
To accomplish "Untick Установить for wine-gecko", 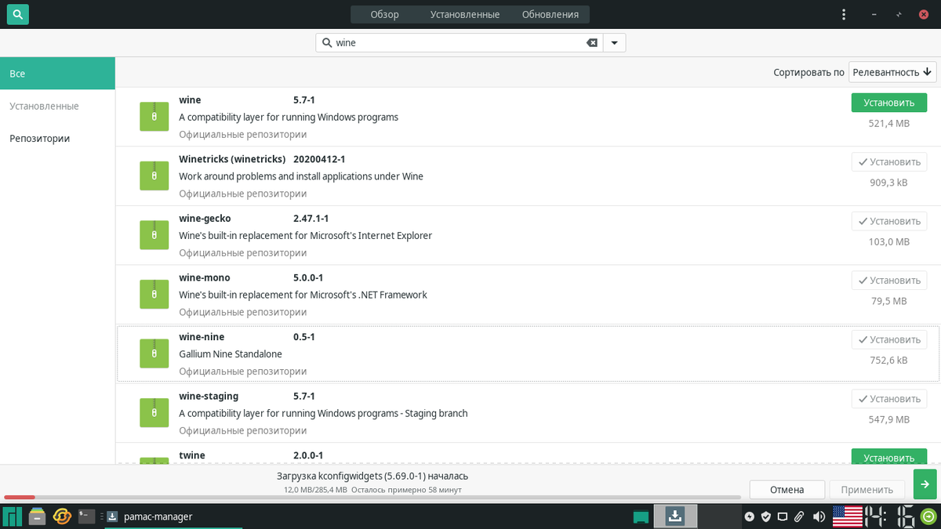I will [x=889, y=221].
